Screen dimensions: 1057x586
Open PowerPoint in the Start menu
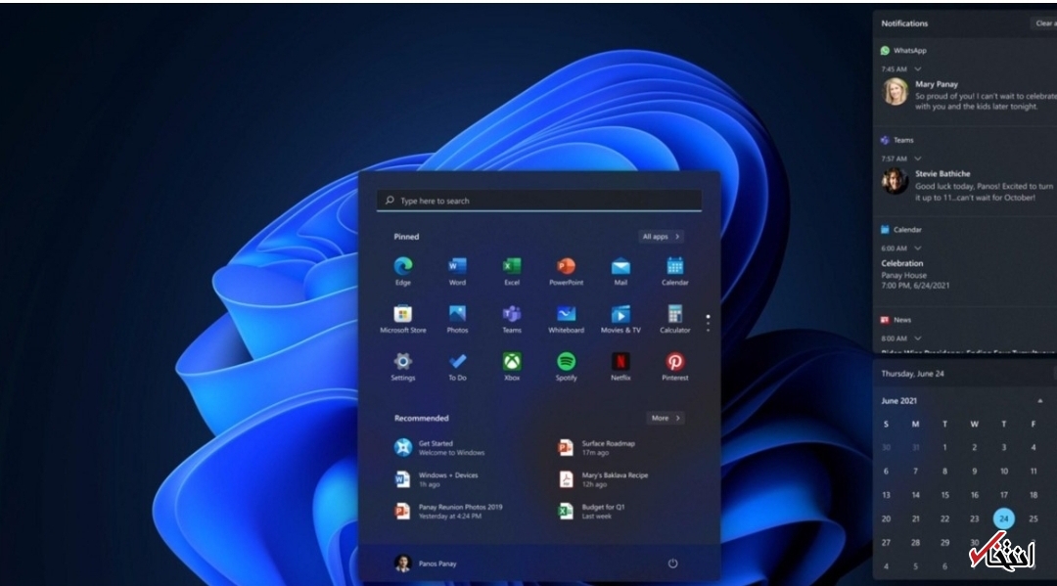point(566,266)
